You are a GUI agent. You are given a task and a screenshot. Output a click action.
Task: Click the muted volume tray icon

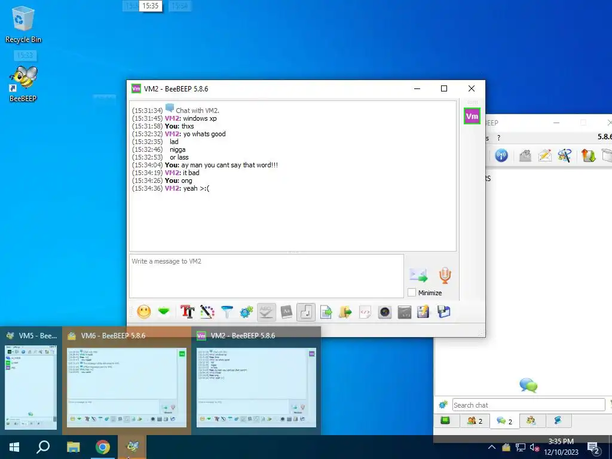tap(535, 448)
